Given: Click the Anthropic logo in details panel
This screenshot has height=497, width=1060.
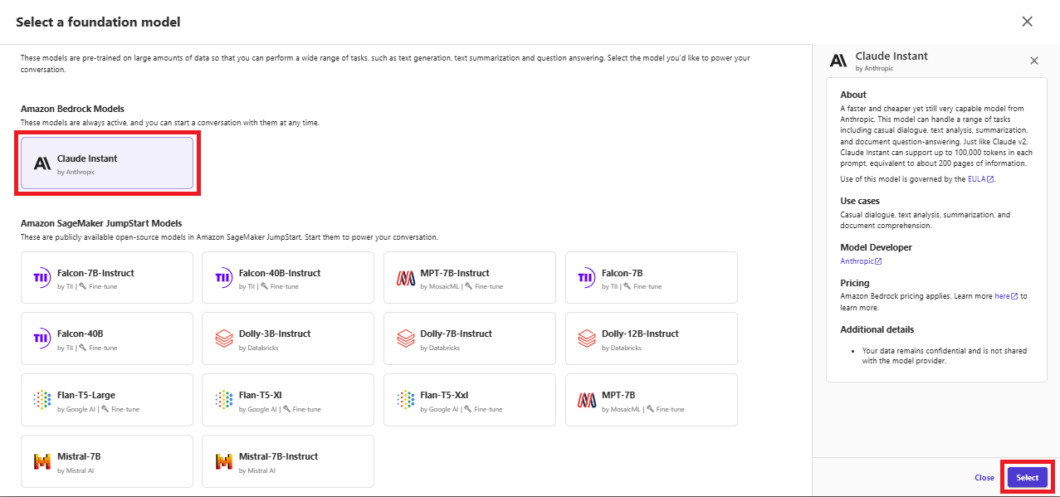Looking at the screenshot, I should 838,60.
